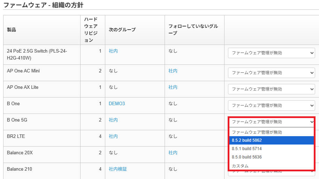This screenshot has height=179, width=319.
Task: Select the カスタム option in dropdown
Action: [x=271, y=165]
